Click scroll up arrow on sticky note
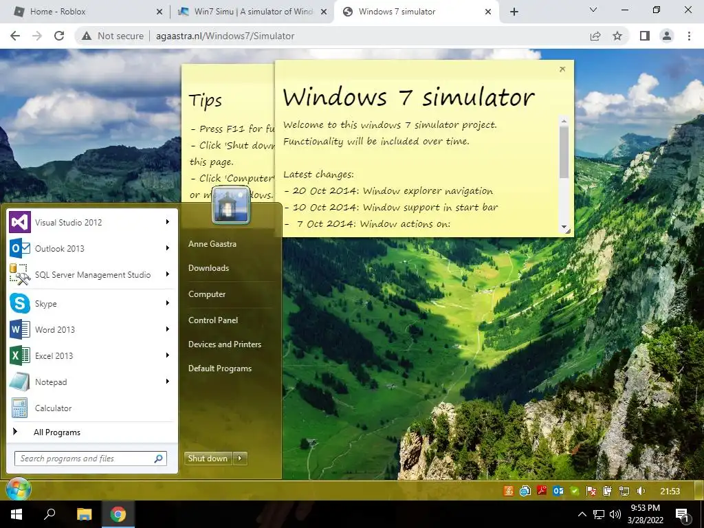The image size is (704, 528). [x=564, y=121]
